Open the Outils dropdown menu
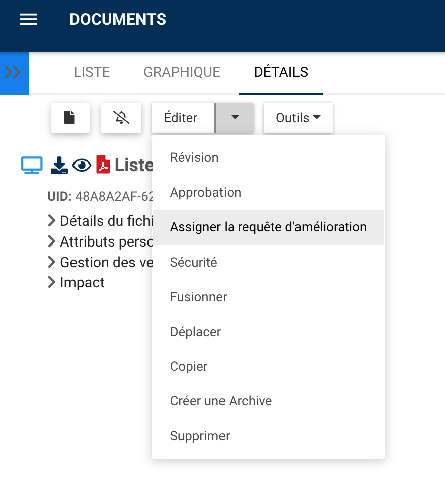Screen dimensions: 445x488 point(298,118)
